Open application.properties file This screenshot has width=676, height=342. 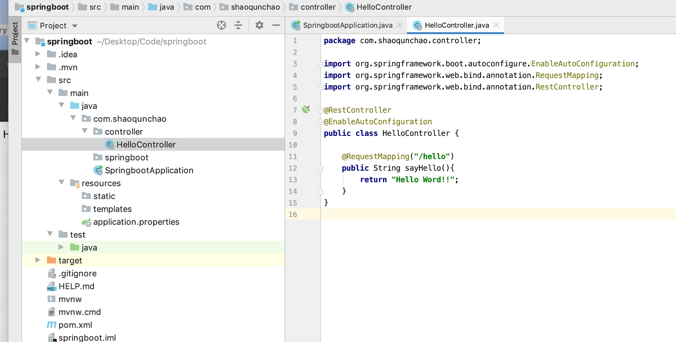pos(136,222)
